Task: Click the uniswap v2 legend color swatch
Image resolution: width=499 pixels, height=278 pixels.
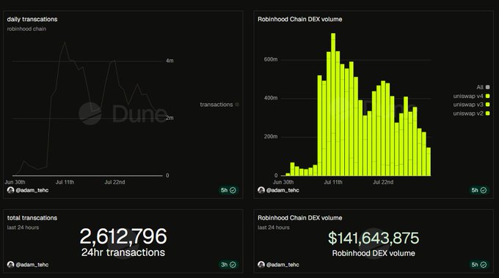Action: 487,113
